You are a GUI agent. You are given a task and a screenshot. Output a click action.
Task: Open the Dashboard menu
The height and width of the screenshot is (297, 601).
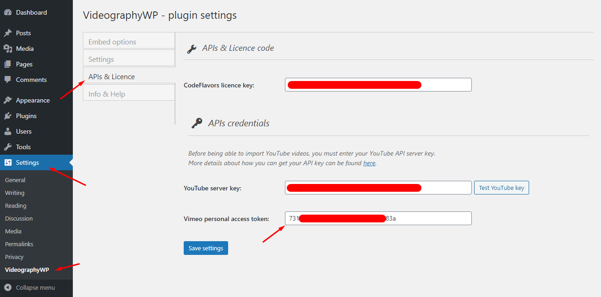click(36, 13)
